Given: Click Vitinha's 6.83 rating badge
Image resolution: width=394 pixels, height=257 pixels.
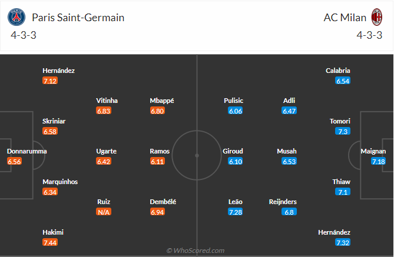Looking at the screenshot, I should [x=104, y=111].
